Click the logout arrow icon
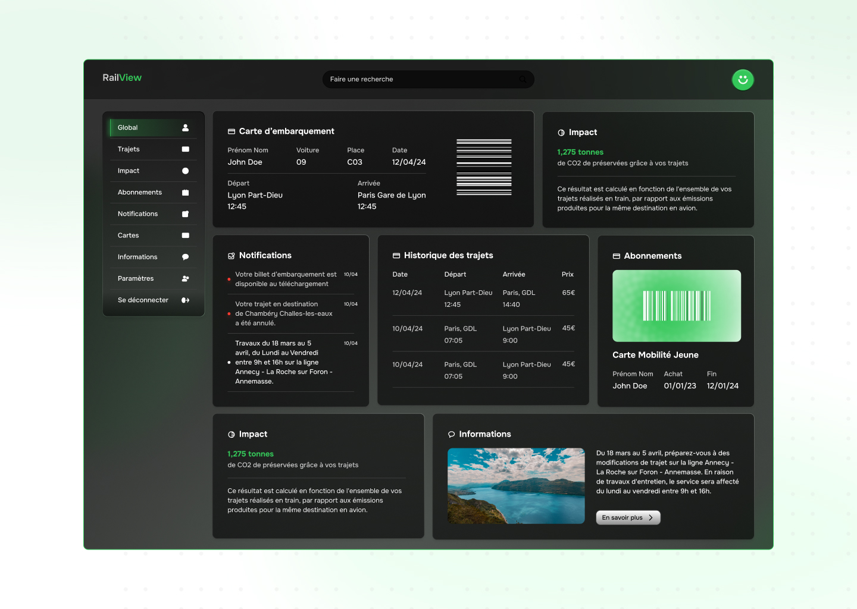 point(185,300)
